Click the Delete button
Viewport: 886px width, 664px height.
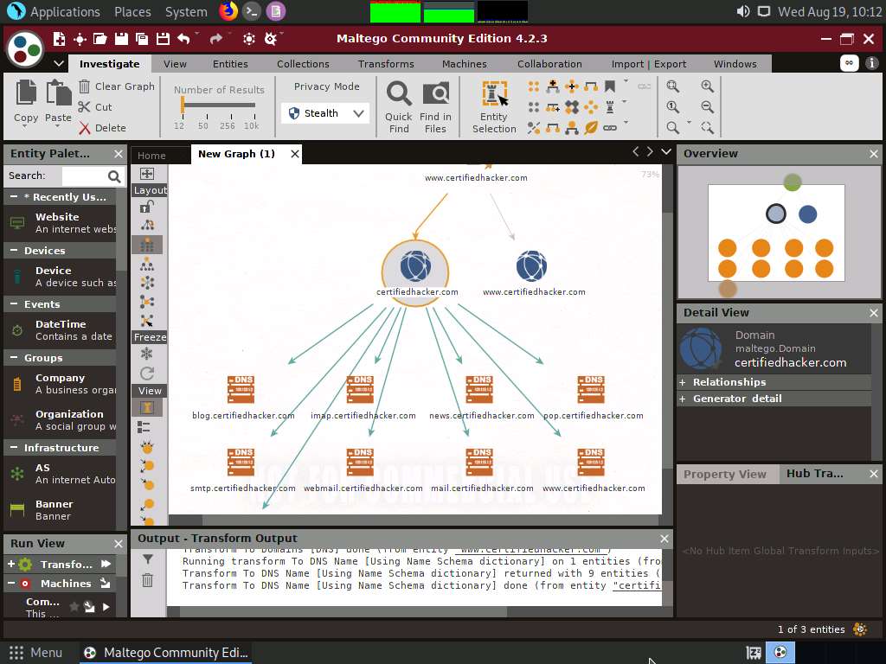(103, 128)
